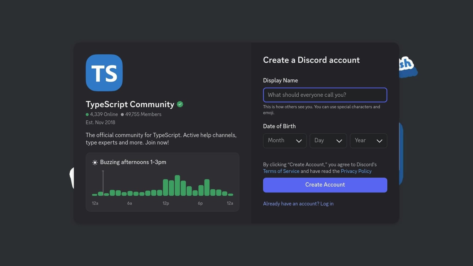Screen dimensions: 473x266
Task: Click the Create a Discord account heading
Action: [311, 60]
